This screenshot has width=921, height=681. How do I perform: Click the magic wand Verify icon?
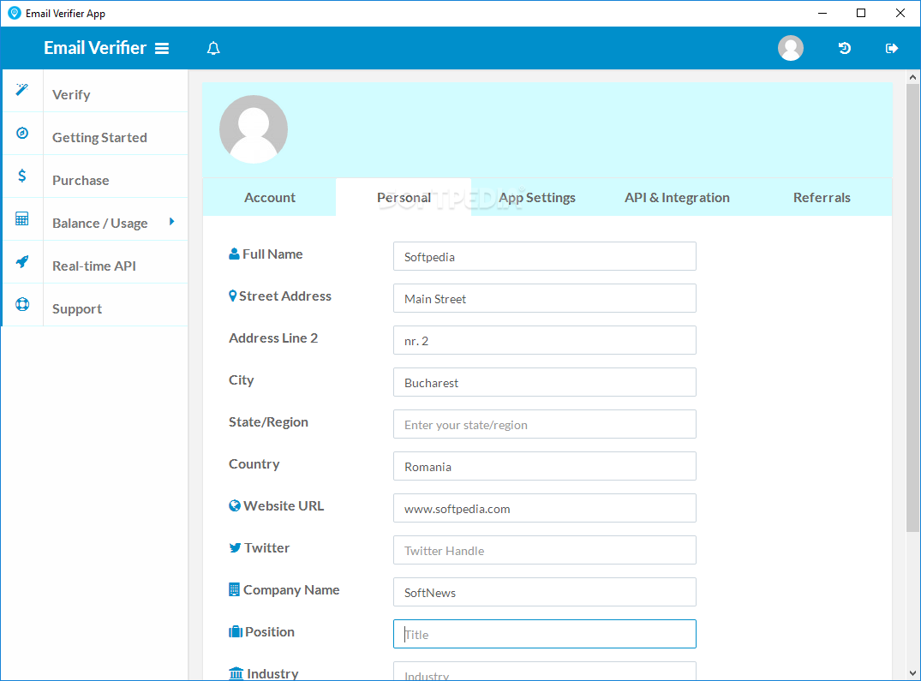pos(21,90)
